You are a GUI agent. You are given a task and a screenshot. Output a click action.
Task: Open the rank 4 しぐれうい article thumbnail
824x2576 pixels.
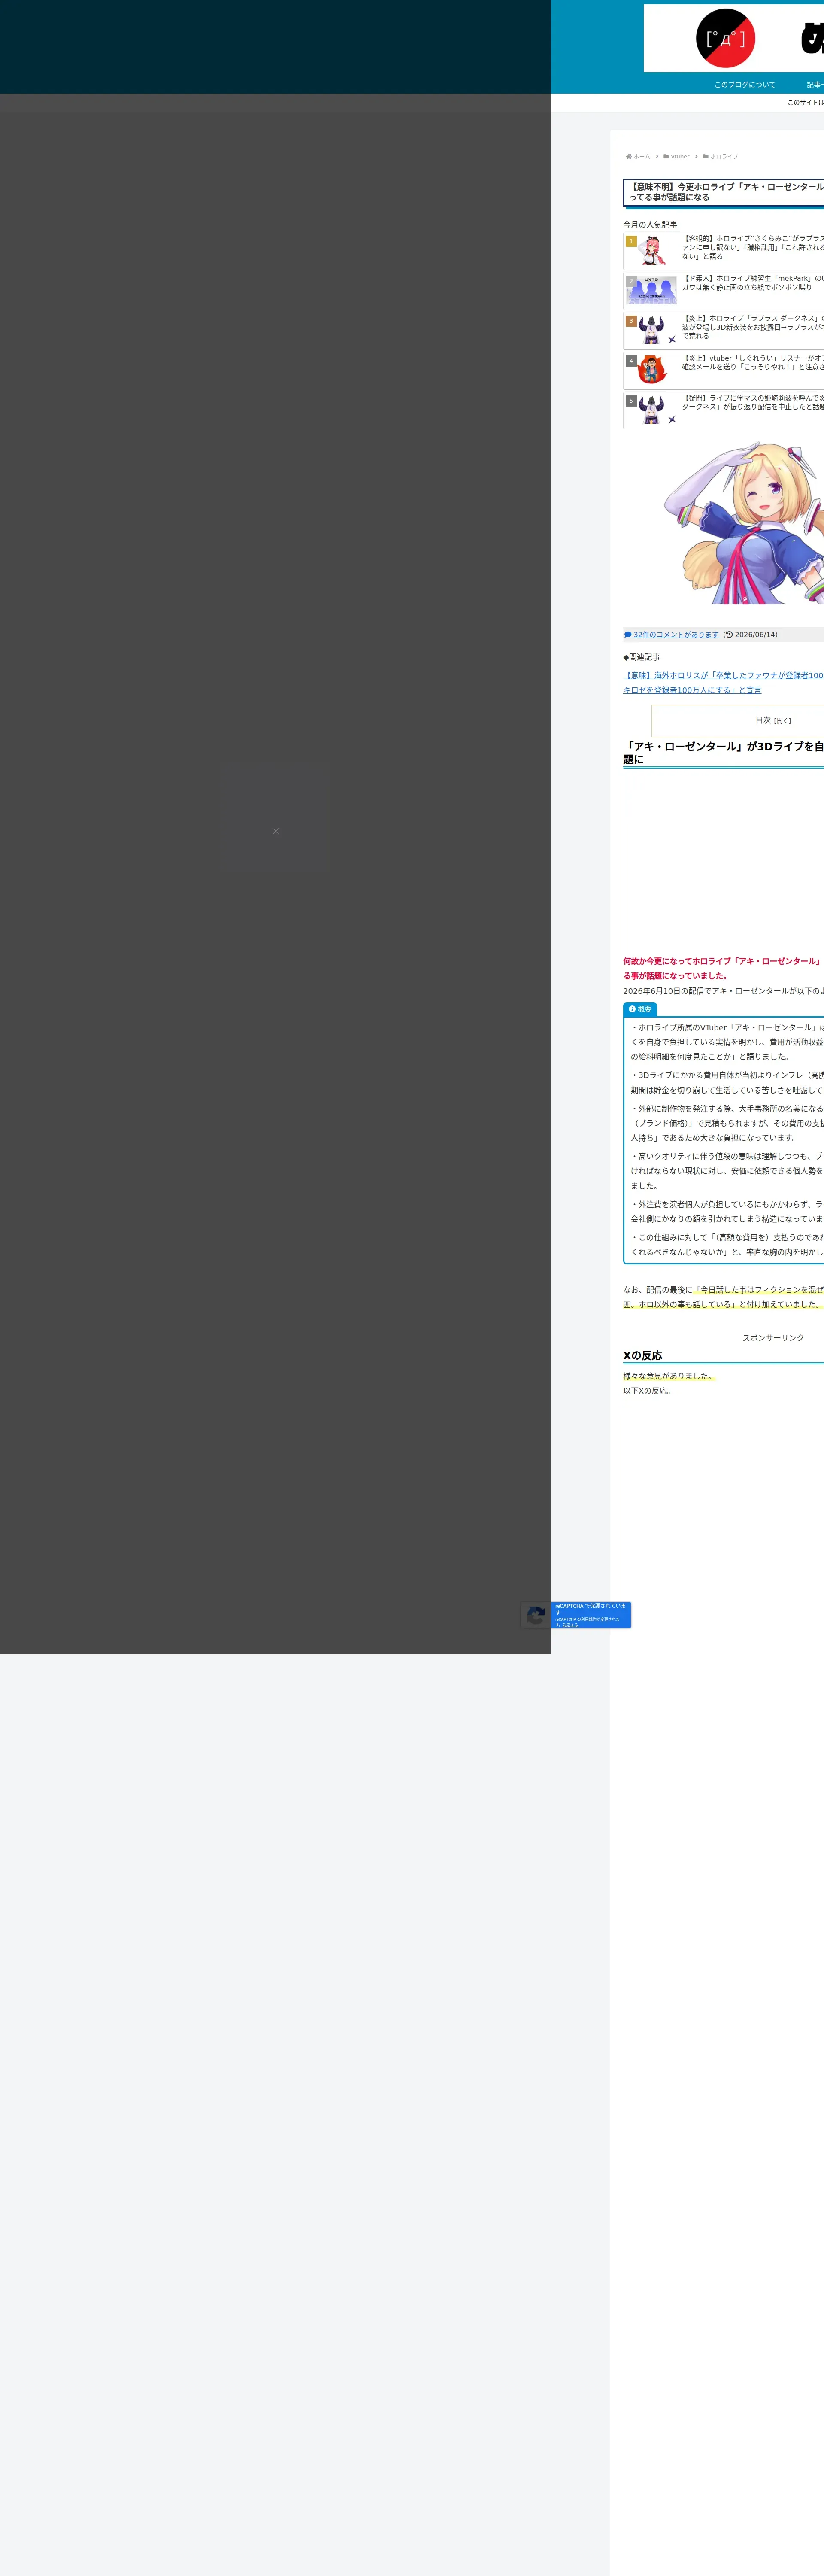(652, 370)
